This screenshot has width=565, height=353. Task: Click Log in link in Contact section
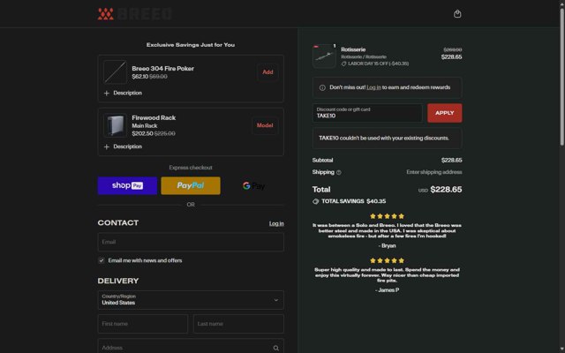[276, 223]
